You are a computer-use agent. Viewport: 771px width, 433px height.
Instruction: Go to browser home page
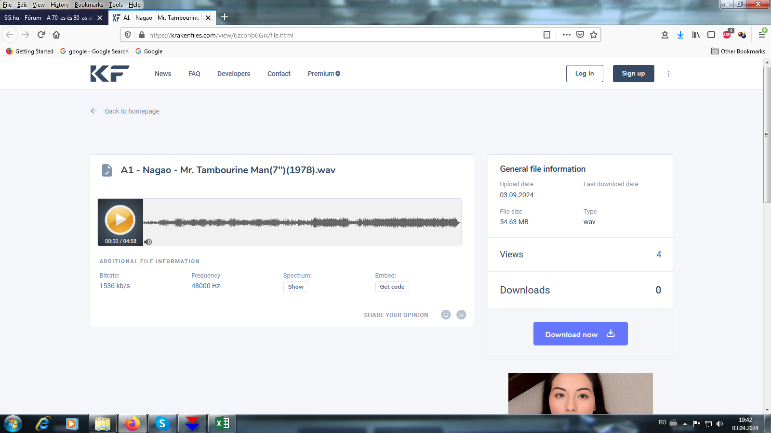56,35
